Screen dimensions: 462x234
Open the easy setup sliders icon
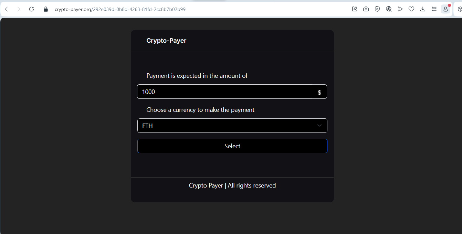click(x=434, y=9)
